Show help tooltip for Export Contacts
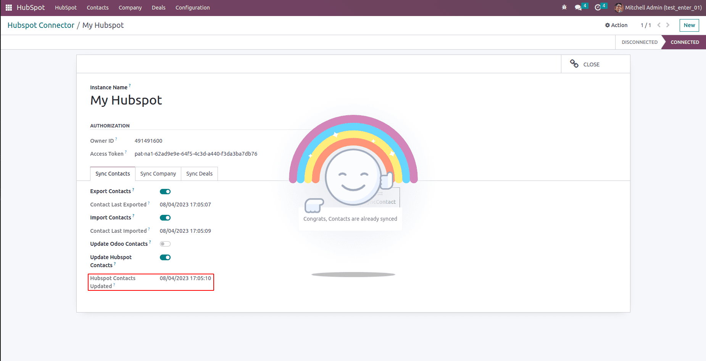 tap(133, 189)
